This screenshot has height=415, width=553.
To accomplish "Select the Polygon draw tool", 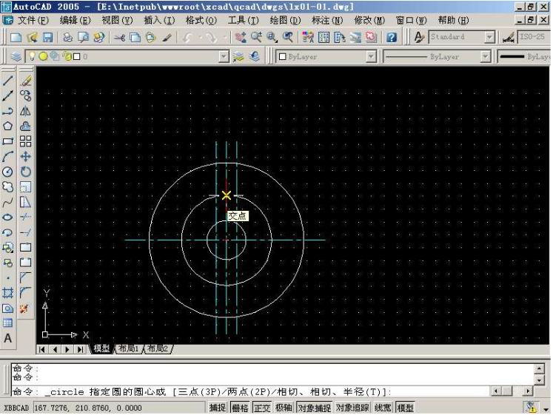I will pyautogui.click(x=7, y=126).
